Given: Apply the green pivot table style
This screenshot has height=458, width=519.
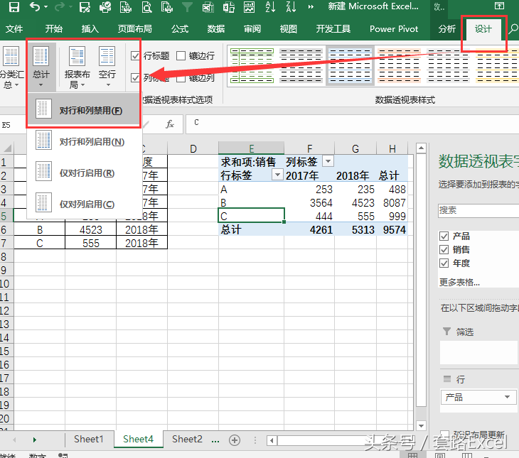Looking at the screenshot, I should click(252, 65).
